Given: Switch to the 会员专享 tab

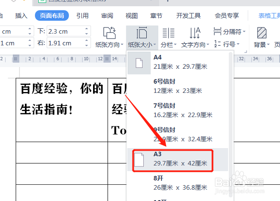Looking at the screenshot, I should (x=226, y=16).
